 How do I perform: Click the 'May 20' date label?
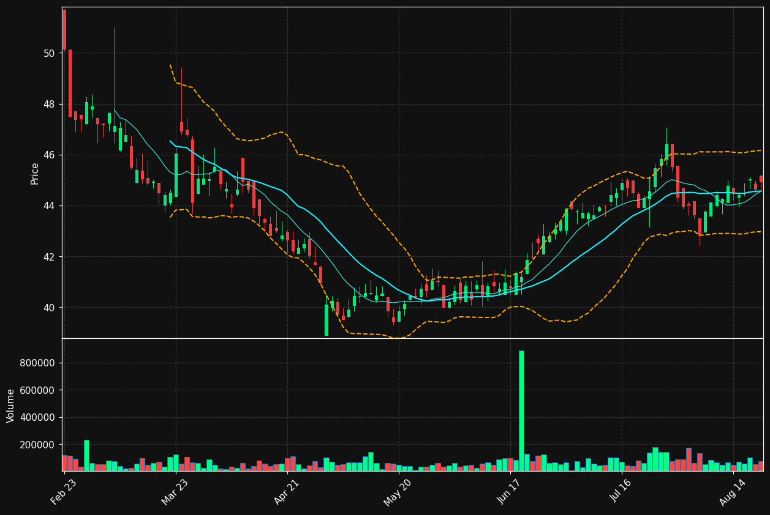pyautogui.click(x=398, y=492)
